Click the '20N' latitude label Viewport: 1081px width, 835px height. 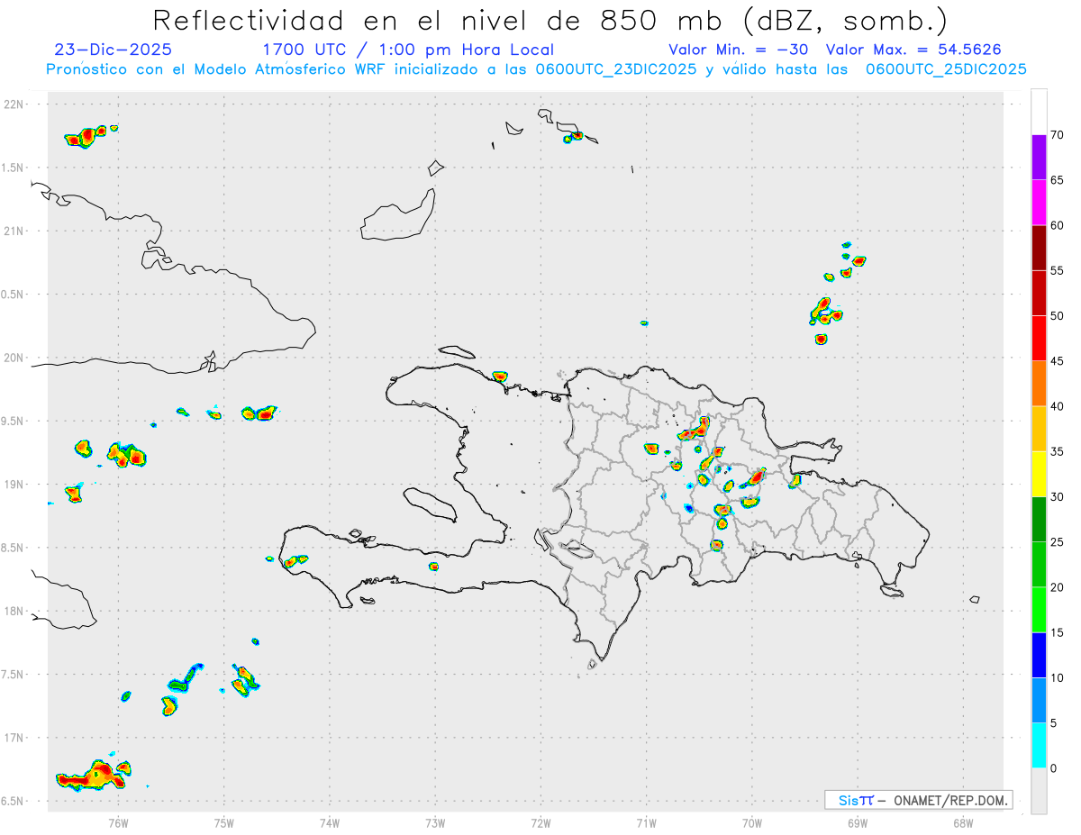[15, 358]
